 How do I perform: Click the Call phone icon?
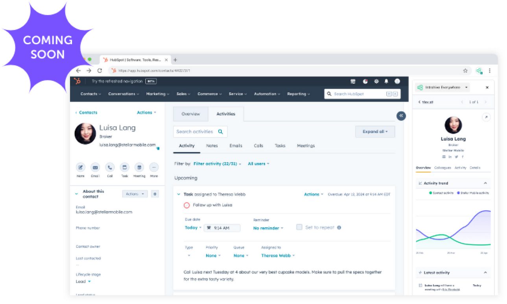click(110, 167)
